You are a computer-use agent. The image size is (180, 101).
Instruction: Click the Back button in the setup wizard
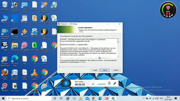point(95,70)
